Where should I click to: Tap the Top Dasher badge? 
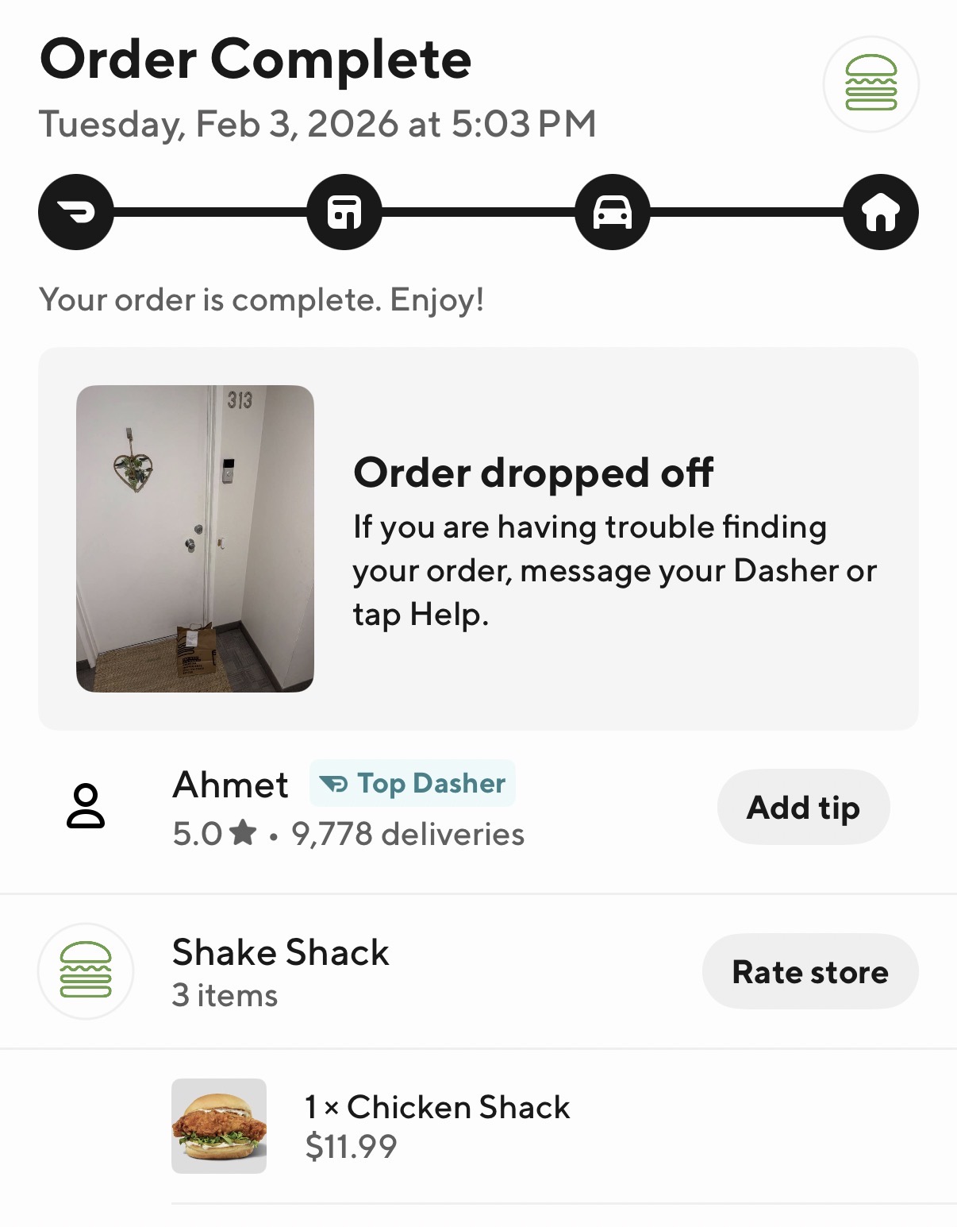[x=413, y=784]
